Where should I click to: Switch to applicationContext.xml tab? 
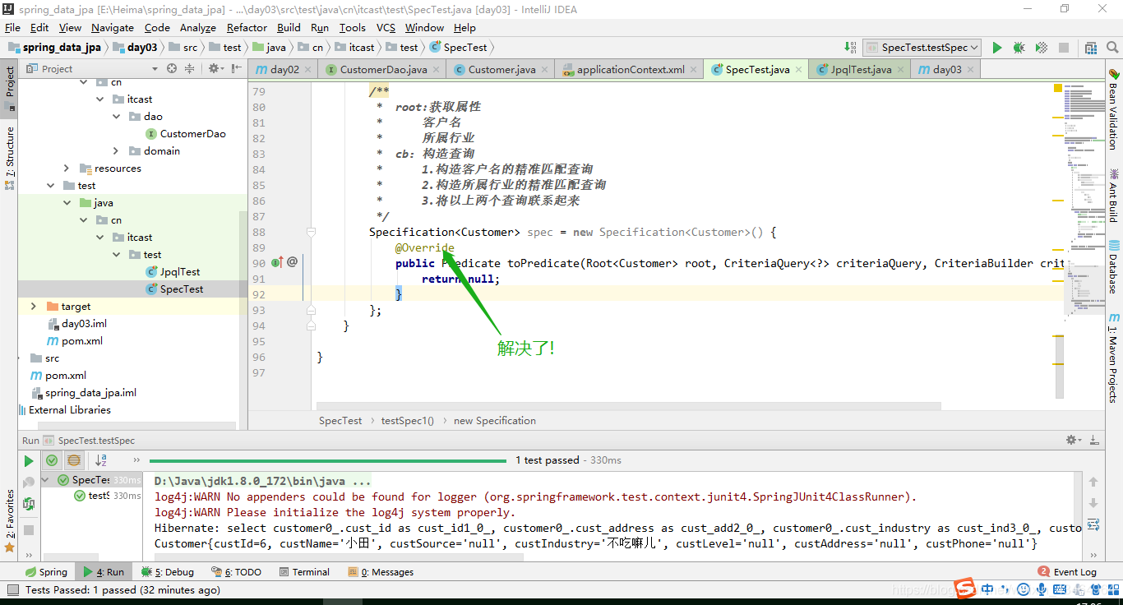pos(630,70)
